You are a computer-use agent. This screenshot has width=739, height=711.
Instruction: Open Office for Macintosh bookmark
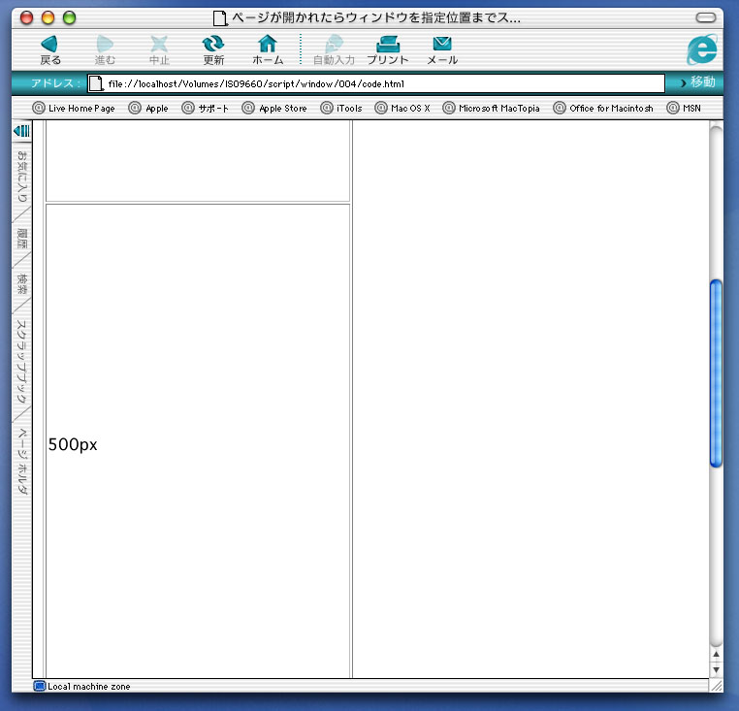(x=603, y=108)
